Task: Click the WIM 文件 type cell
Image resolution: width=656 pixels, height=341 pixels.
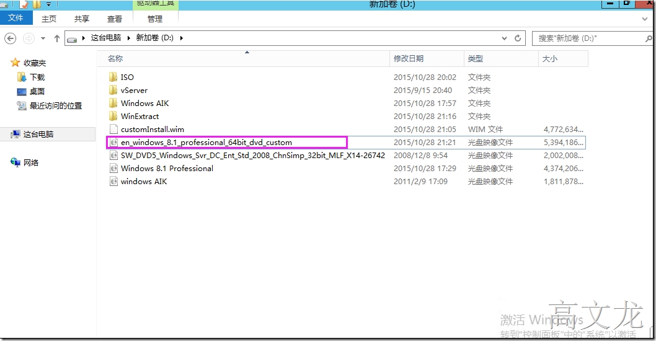Action: pyautogui.click(x=485, y=130)
